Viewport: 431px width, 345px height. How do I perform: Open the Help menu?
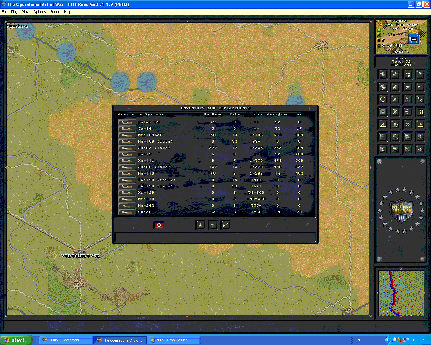[68, 12]
